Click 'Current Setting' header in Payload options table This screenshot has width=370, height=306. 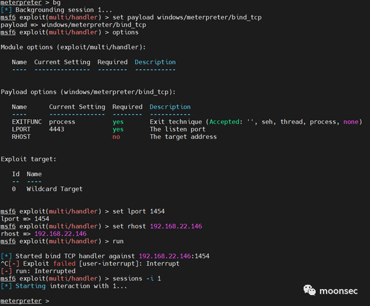tap(77, 107)
